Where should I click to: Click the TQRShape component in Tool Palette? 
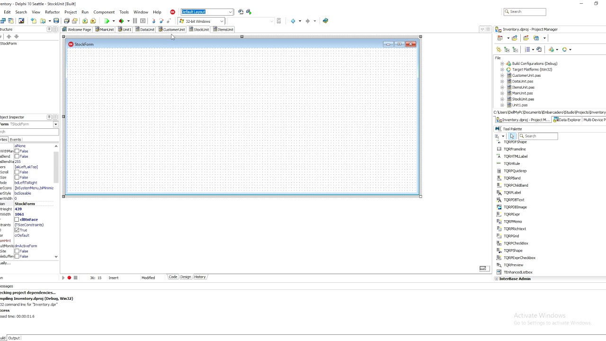tap(513, 251)
